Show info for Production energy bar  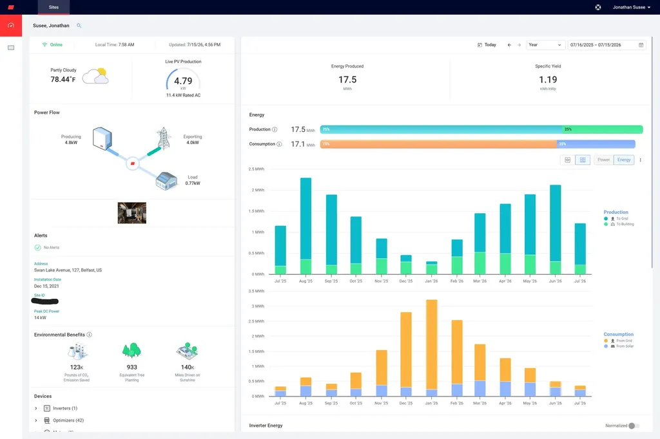275,129
